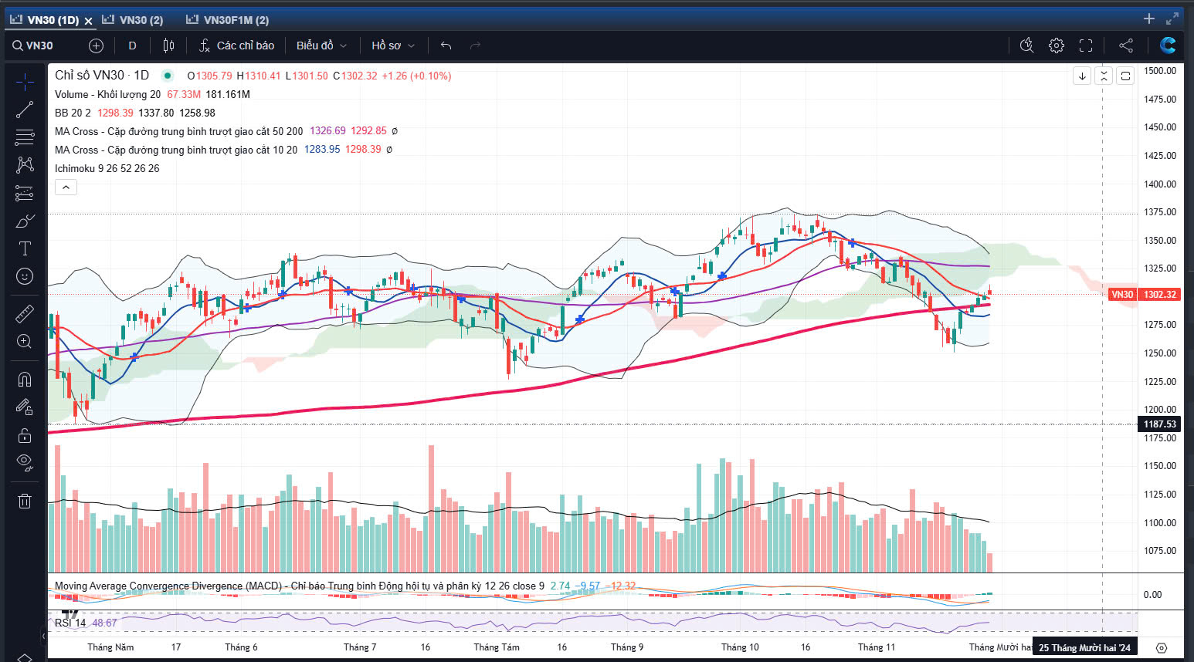
Task: Move the pane down with arrow button
Action: click(1082, 76)
